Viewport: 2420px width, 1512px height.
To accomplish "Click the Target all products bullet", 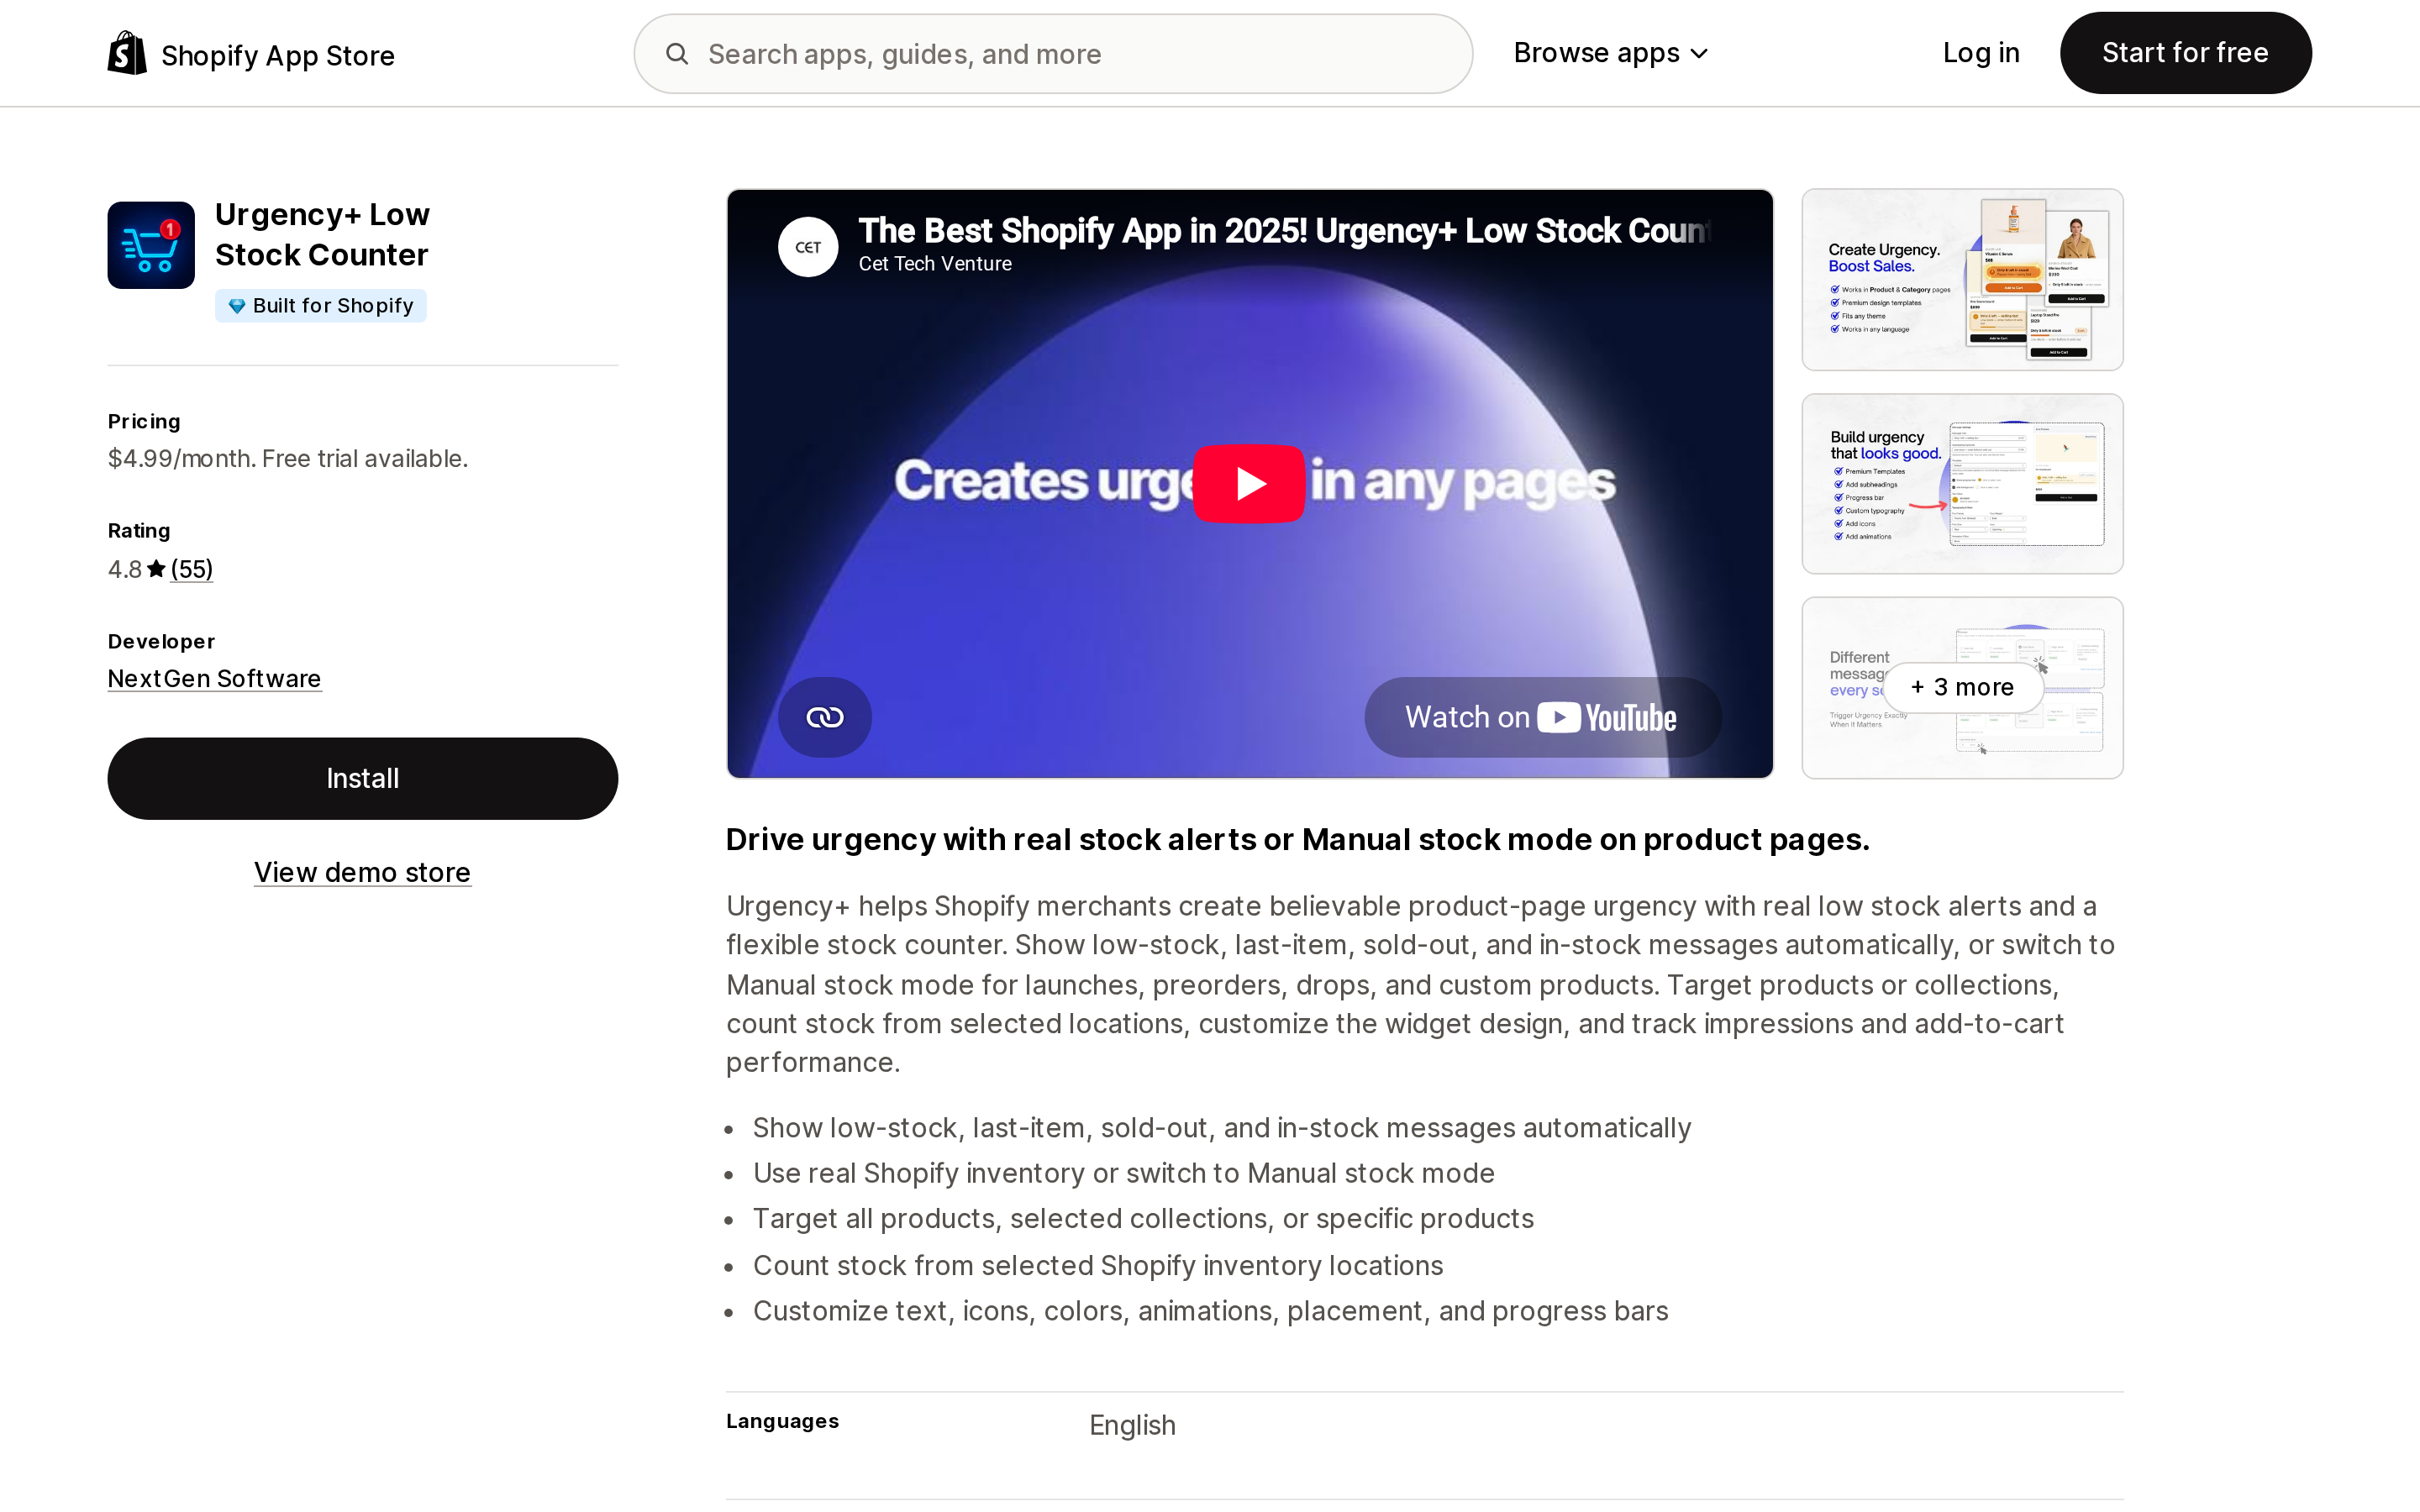I will click(1143, 1219).
